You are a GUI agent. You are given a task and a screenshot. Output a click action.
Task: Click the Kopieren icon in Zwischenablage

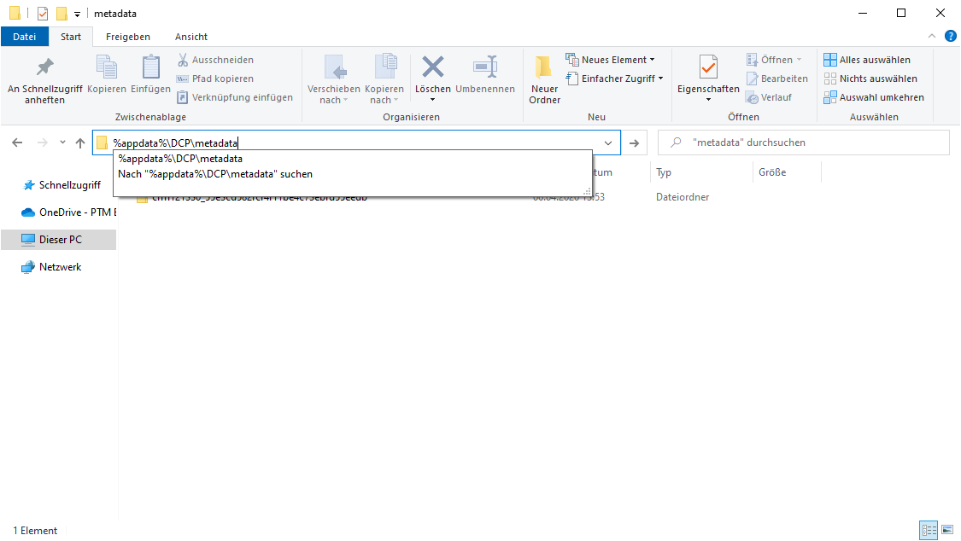[x=107, y=67]
